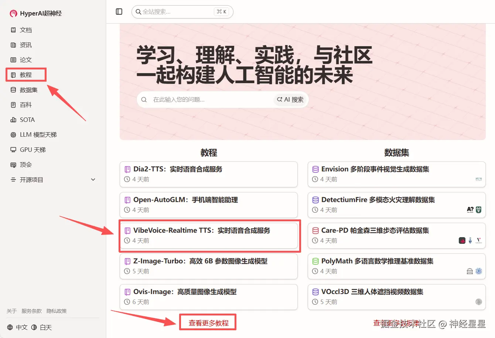The width and height of the screenshot is (495, 338).
Task: Open VOccl3D 三维人体遮挡视频数据集
Action: coord(397,297)
